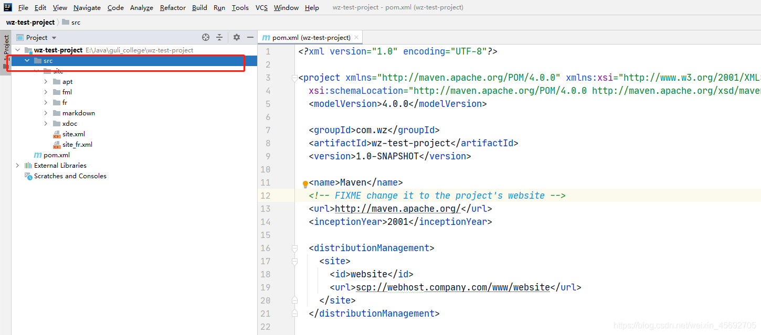Image resolution: width=761 pixels, height=335 pixels.
Task: Open the Navigate menu
Action: pyautogui.click(x=87, y=7)
